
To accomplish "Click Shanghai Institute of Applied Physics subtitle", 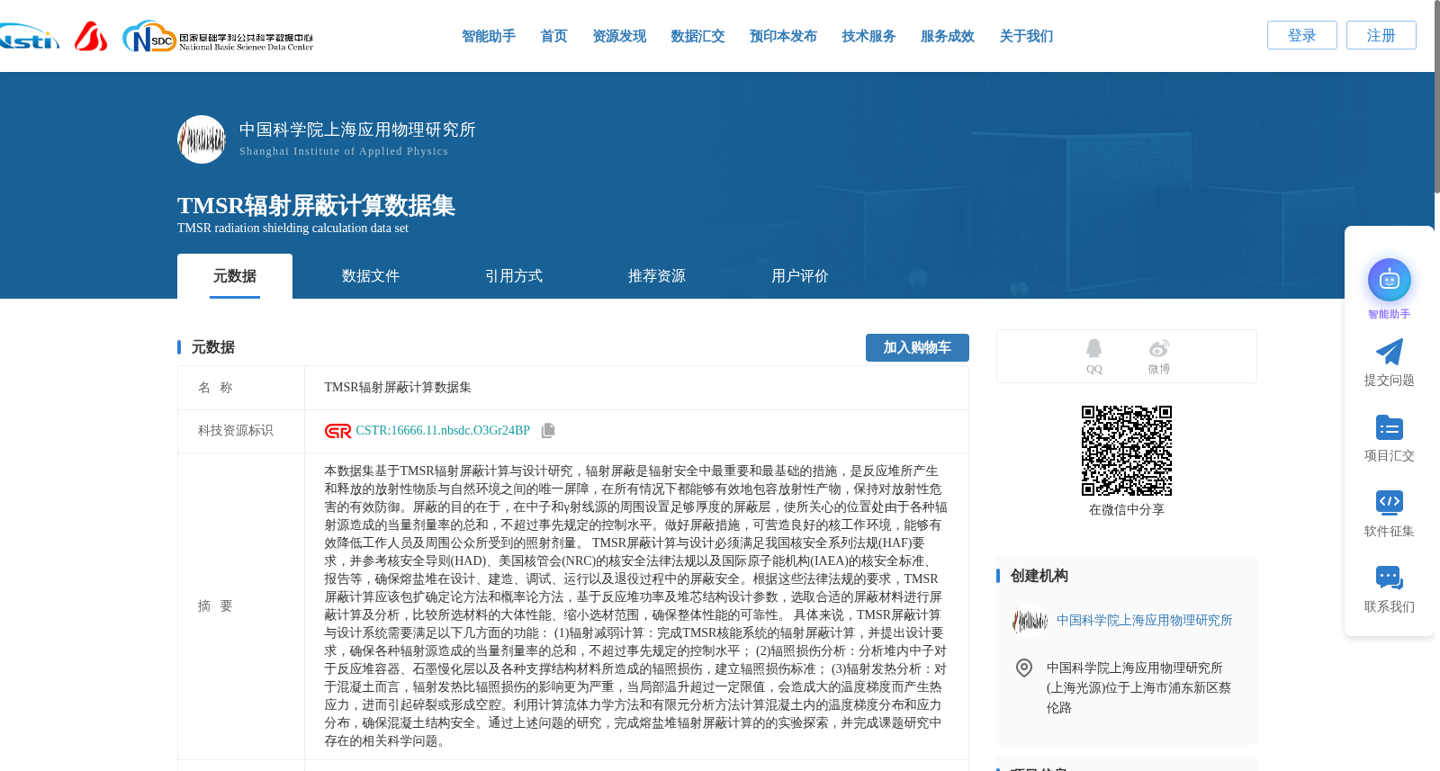I will (344, 151).
